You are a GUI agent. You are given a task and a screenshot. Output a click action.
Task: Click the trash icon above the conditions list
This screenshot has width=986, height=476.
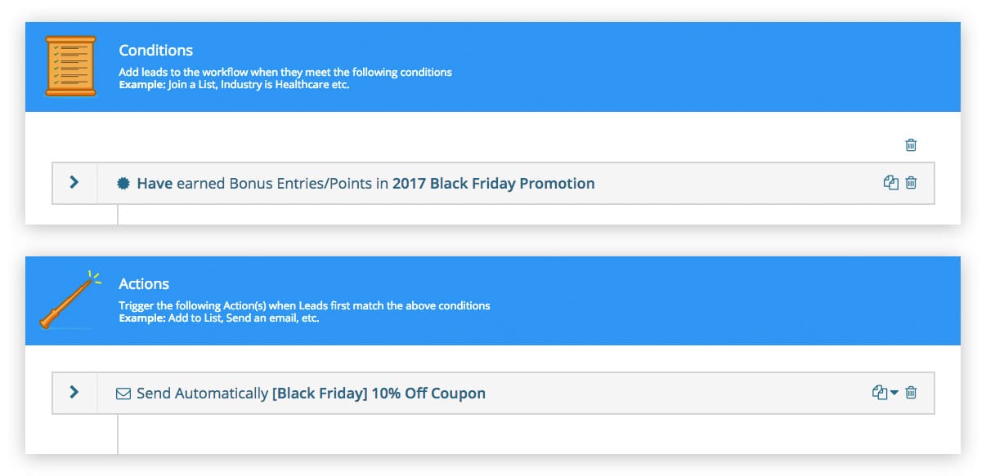pyautogui.click(x=910, y=145)
